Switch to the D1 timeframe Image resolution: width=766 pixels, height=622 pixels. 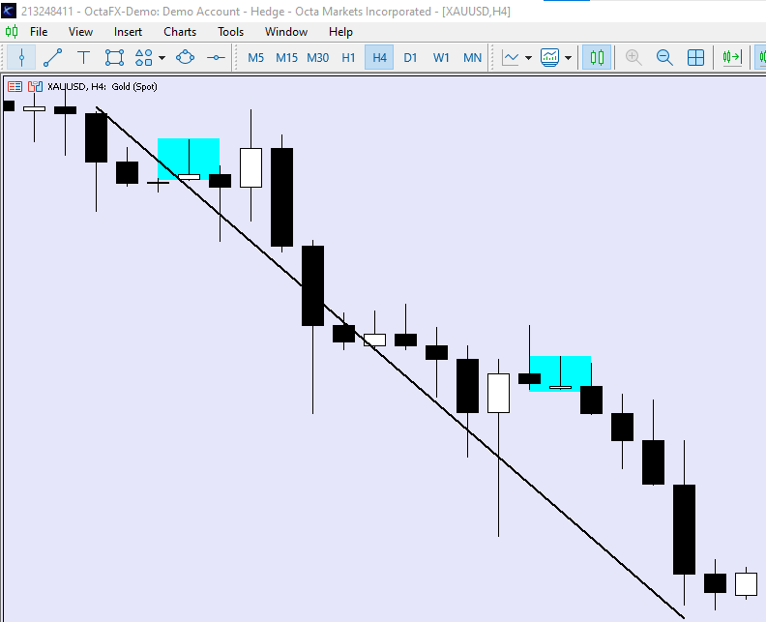coord(410,58)
